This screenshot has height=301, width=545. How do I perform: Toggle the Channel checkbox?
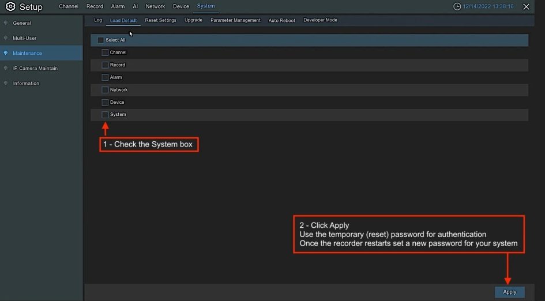pyautogui.click(x=105, y=52)
